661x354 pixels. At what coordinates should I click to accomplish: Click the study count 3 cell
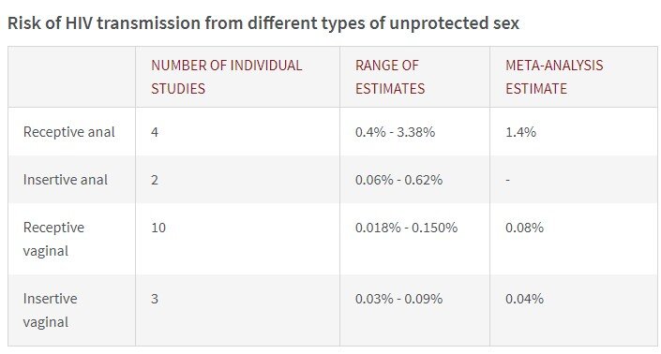[155, 299]
